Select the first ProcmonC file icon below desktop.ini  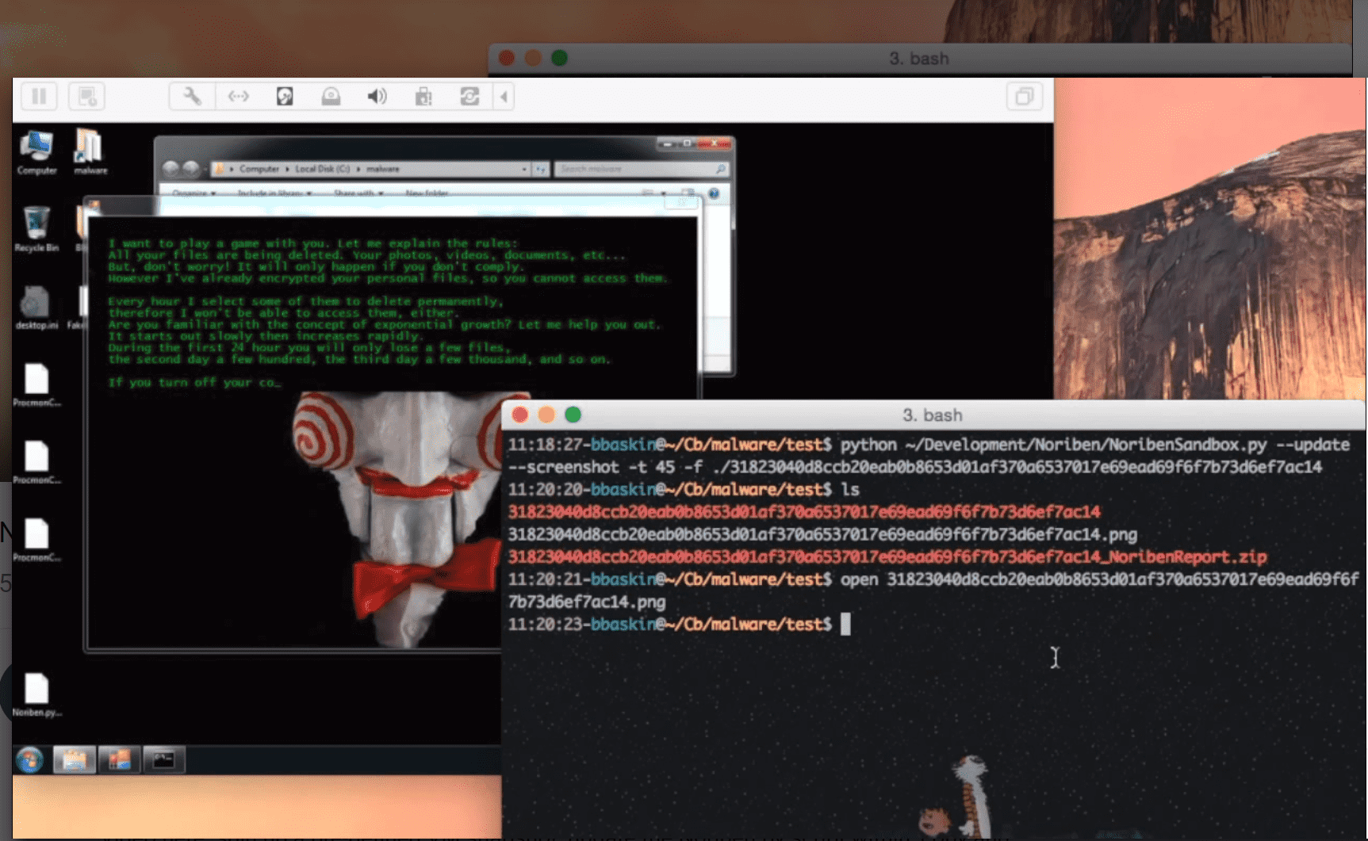click(x=36, y=385)
